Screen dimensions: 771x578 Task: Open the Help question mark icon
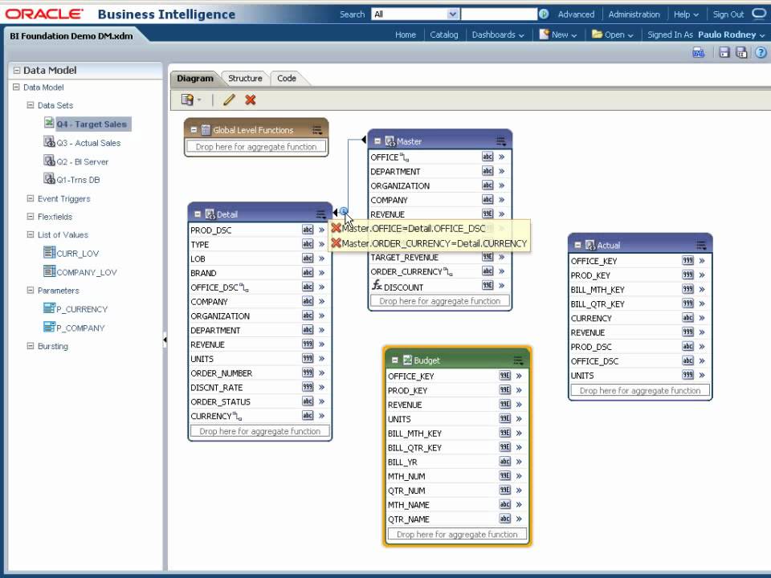761,52
